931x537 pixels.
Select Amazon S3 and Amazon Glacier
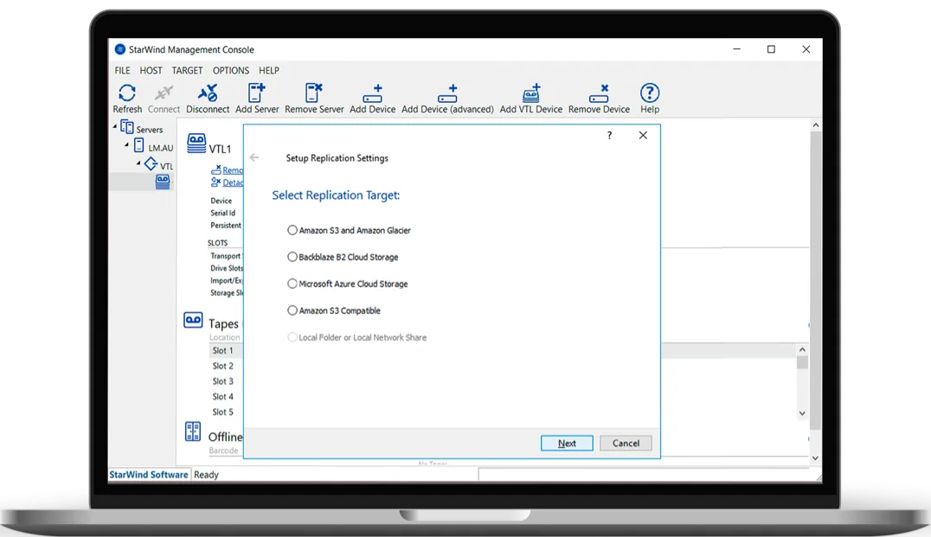[292, 230]
